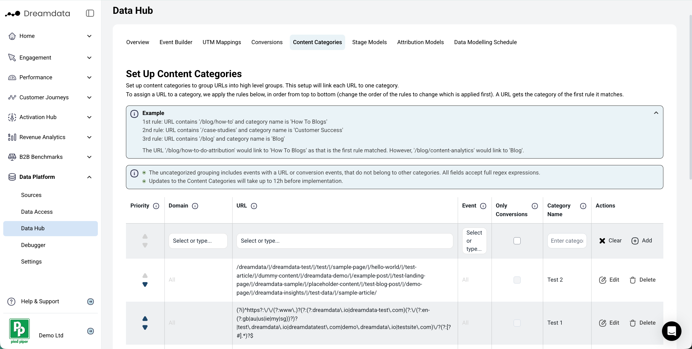The height and width of the screenshot is (349, 692).
Task: Toggle Only Conversions checkbox for Test 2
Action: pyautogui.click(x=517, y=280)
